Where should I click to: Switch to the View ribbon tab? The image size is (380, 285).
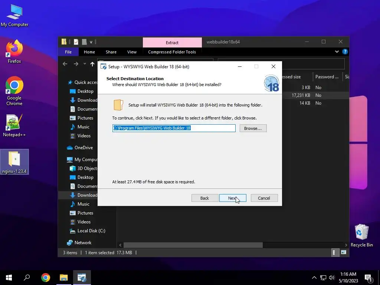pyautogui.click(x=132, y=52)
